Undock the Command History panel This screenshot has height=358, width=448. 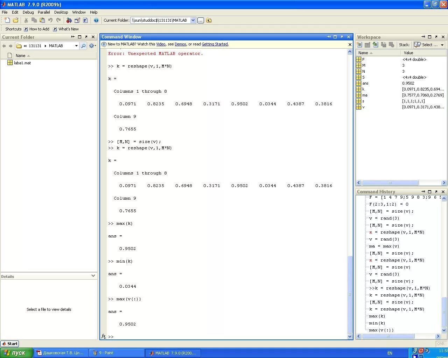[x=436, y=192]
